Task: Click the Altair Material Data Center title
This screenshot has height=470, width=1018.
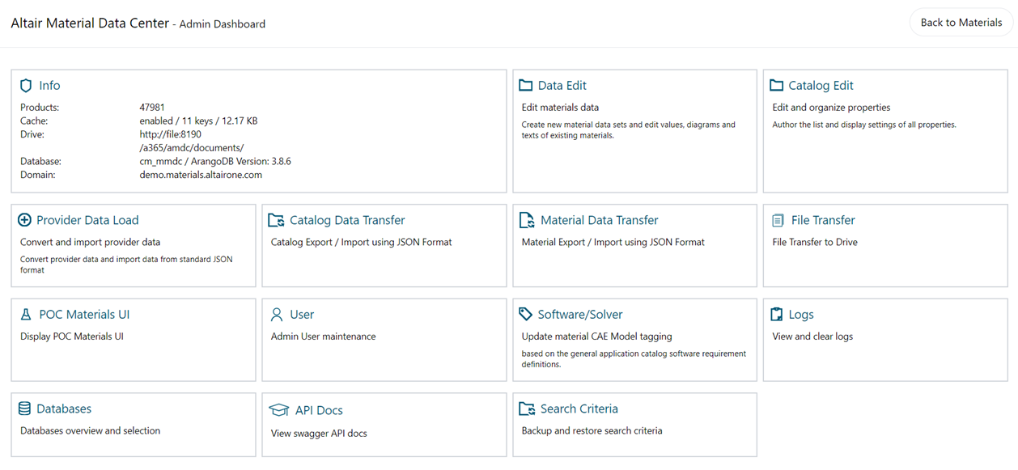Action: 90,23
